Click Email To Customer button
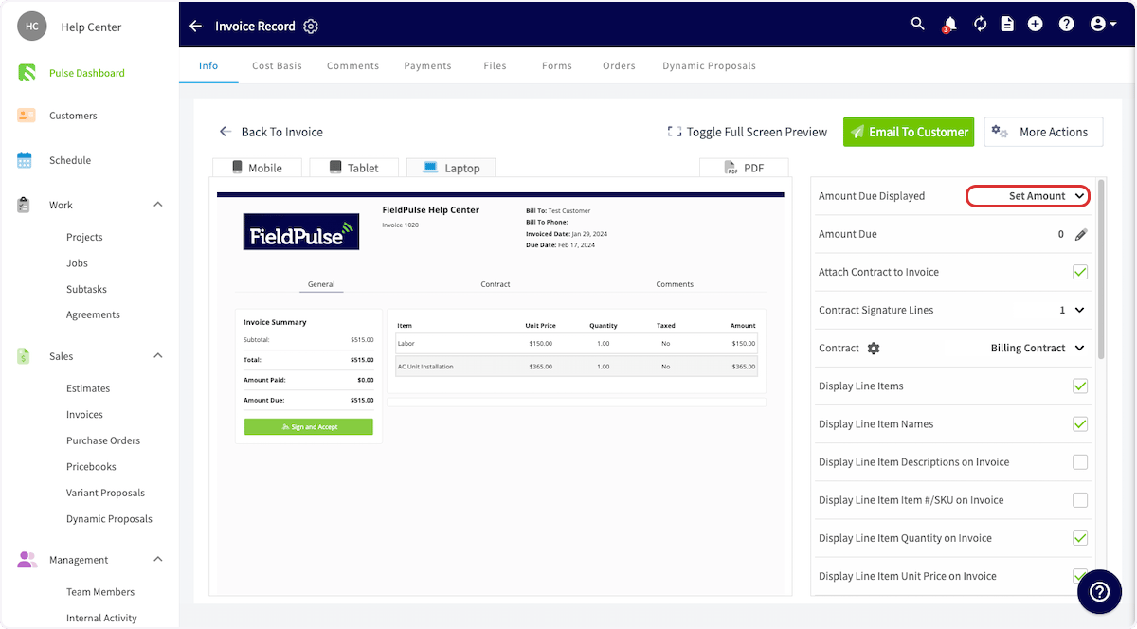The width and height of the screenshot is (1137, 629). pos(909,132)
